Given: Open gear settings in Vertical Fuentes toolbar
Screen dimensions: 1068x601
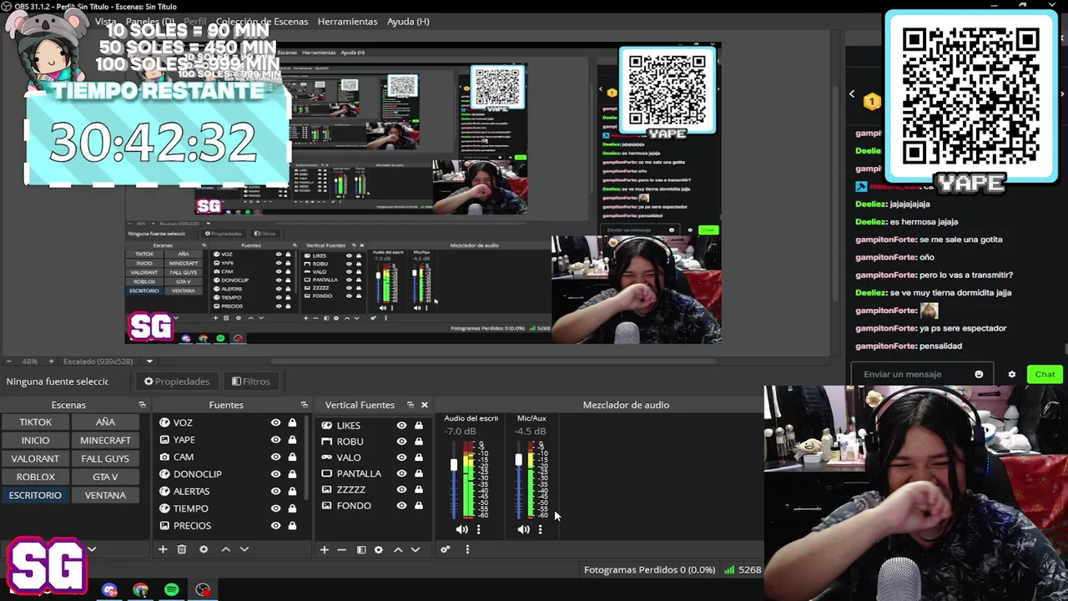Looking at the screenshot, I should (379, 549).
